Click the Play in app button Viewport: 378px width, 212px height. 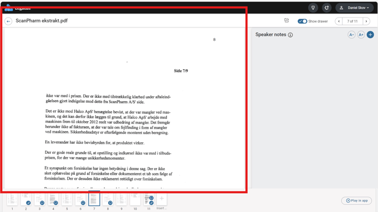pos(357,200)
